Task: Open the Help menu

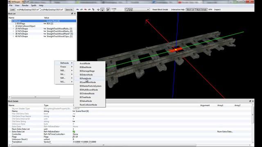Action: click(41, 5)
